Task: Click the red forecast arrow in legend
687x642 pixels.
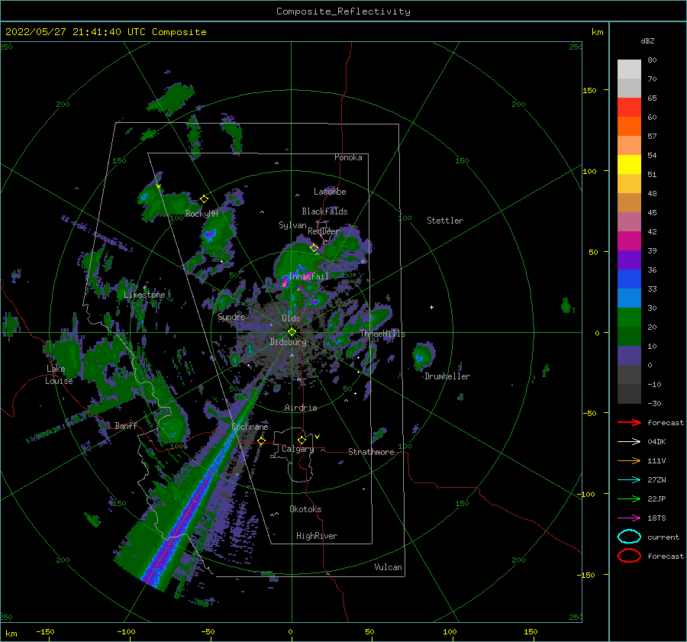Action: tap(629, 422)
